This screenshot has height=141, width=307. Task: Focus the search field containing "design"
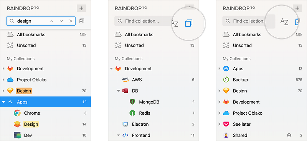click(41, 21)
